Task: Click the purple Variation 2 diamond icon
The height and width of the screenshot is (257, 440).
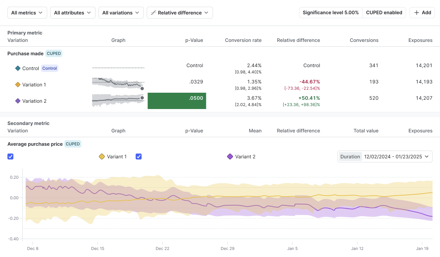Action: 17,101
